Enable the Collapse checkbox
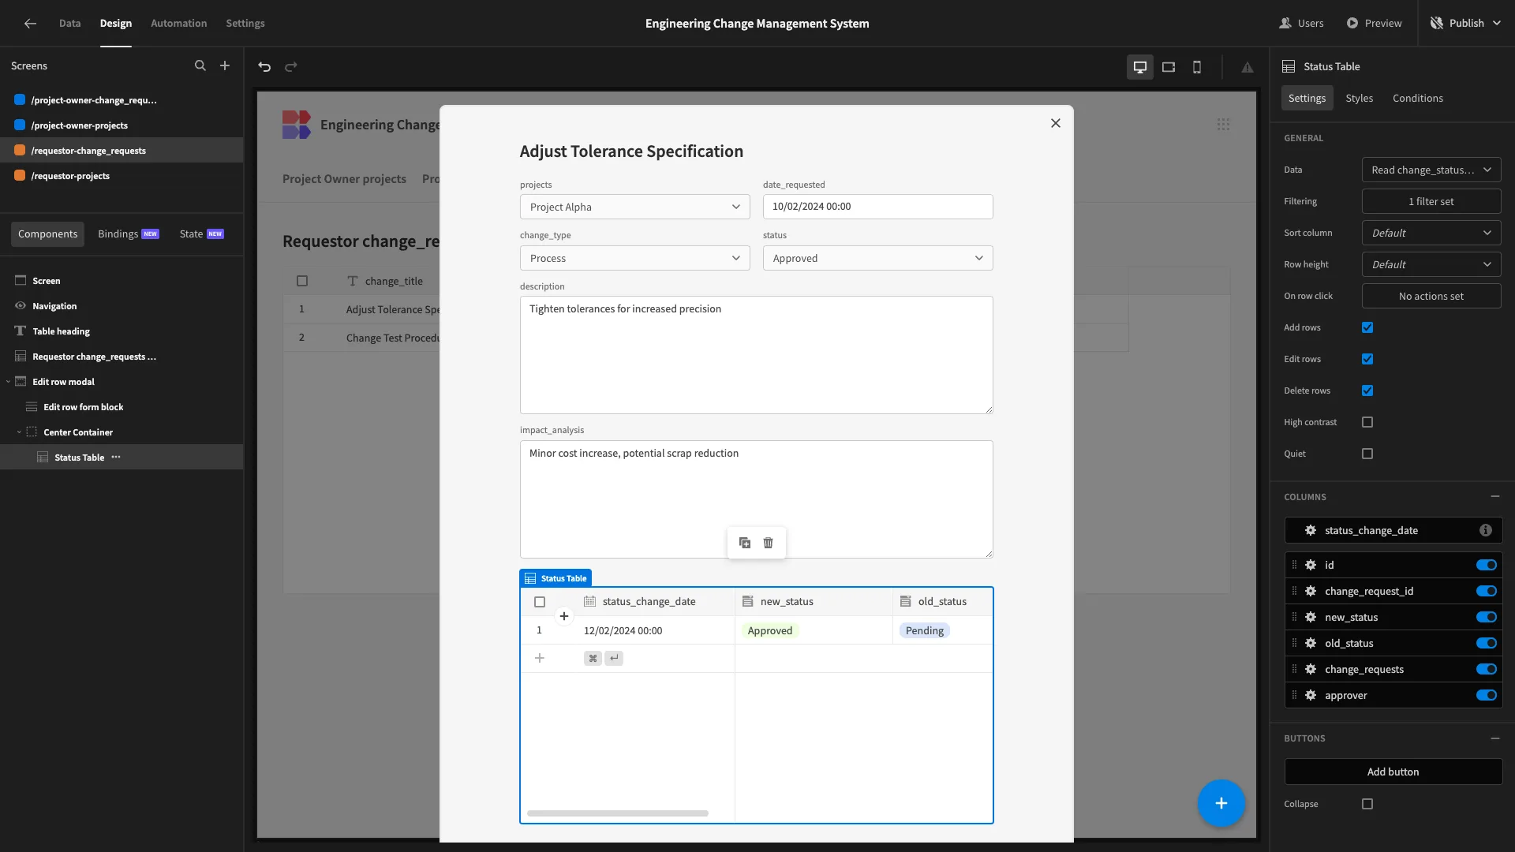 [1367, 804]
